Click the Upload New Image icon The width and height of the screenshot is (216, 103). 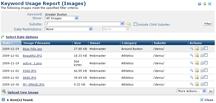pyautogui.click(x=4, y=92)
